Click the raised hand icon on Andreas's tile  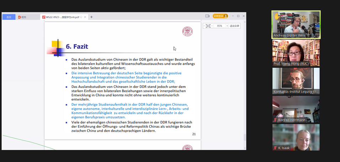tap(276, 16)
